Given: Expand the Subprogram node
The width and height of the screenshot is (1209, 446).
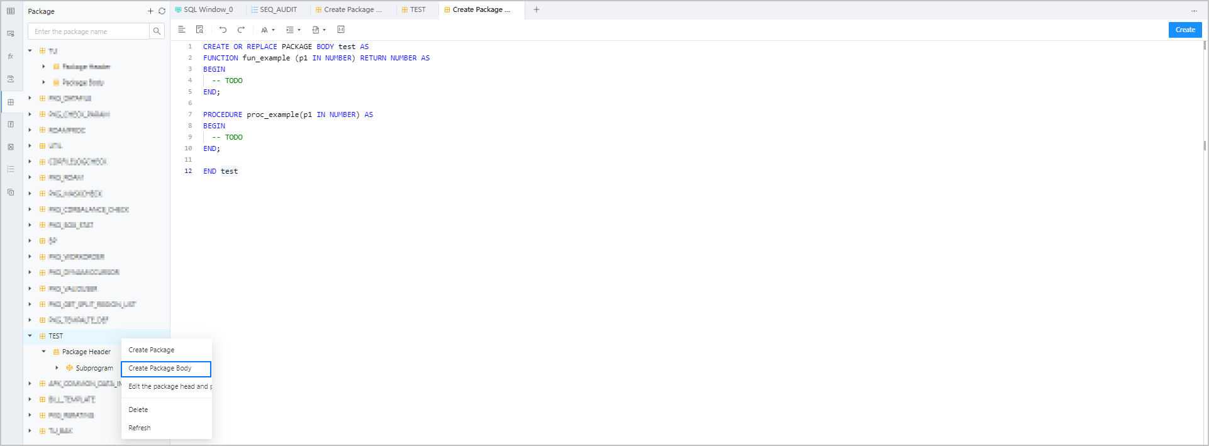Looking at the screenshot, I should coord(57,368).
